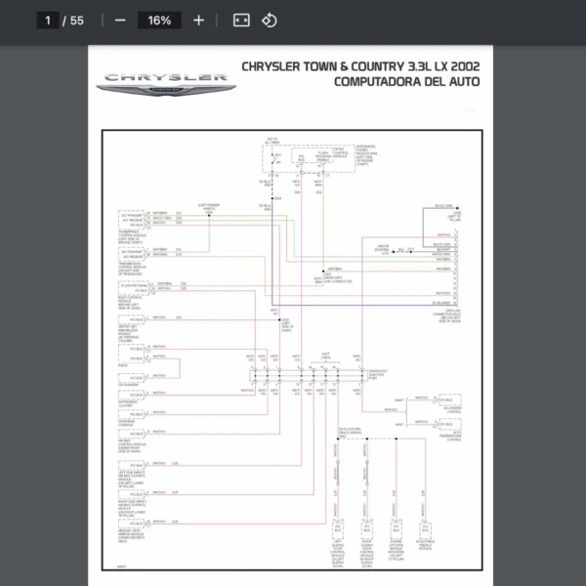The width and height of the screenshot is (586, 586).
Task: Click the zoom out minus button
Action: point(120,21)
